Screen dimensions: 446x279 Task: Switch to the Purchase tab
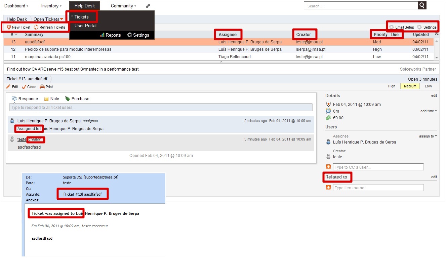(x=77, y=98)
